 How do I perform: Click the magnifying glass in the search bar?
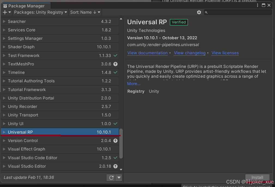(x=206, y=12)
